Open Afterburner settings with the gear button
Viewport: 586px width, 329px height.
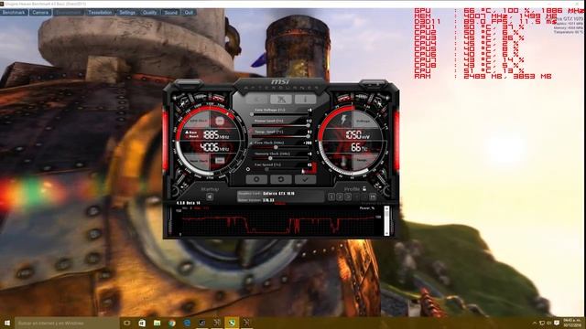coord(256,179)
